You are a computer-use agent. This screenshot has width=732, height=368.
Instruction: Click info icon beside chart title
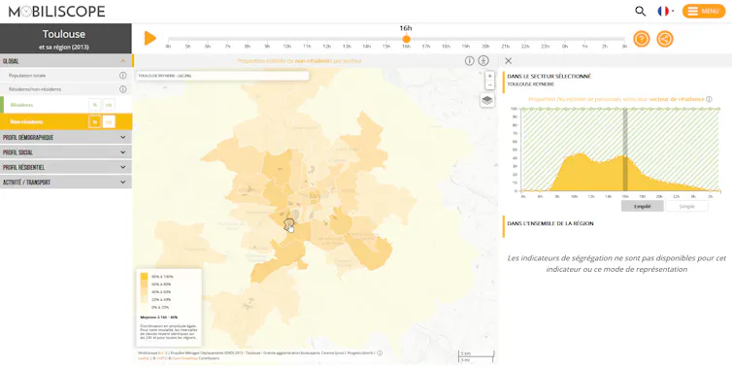709,99
